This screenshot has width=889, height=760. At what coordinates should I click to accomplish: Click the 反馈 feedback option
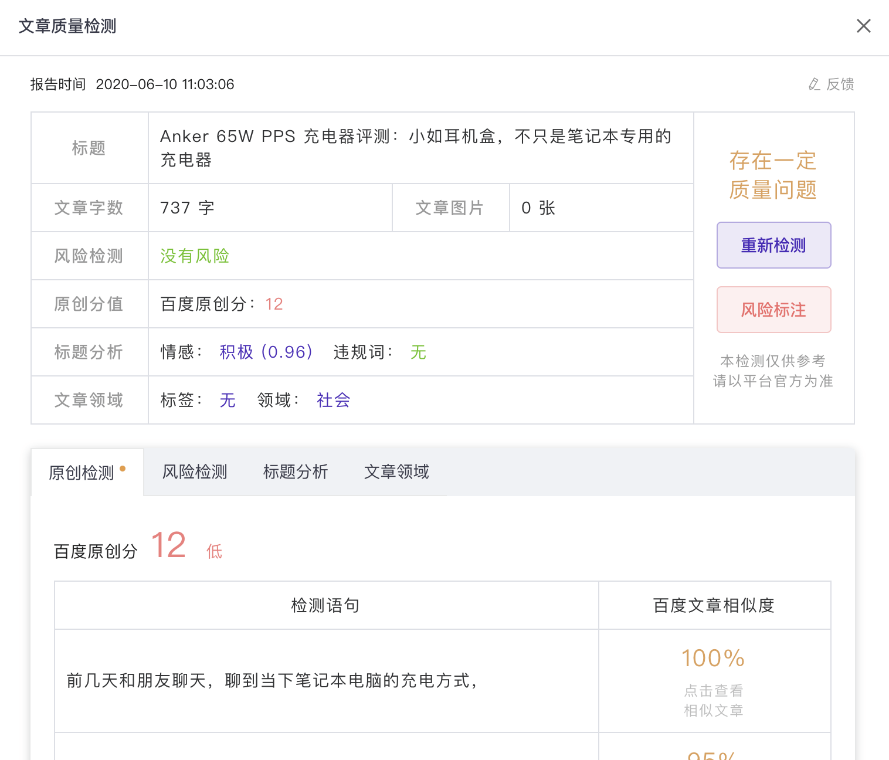click(x=840, y=84)
